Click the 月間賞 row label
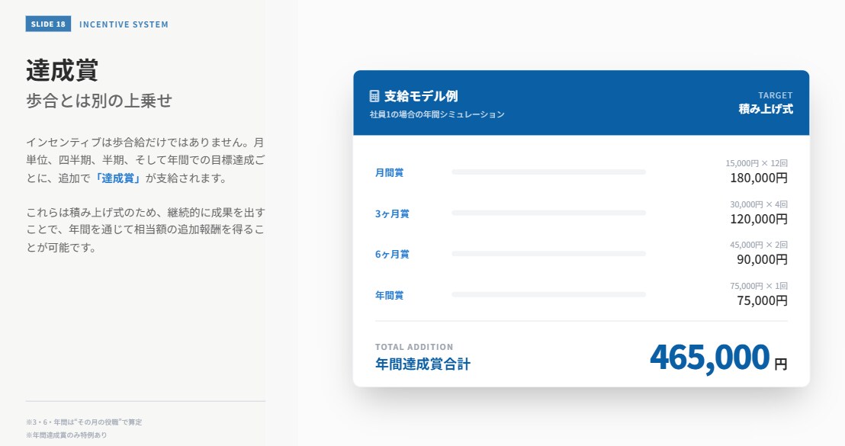Viewport: 845px width, 446px height. click(x=389, y=173)
